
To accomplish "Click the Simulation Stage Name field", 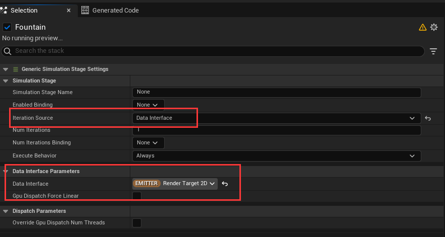I will tap(276, 92).
